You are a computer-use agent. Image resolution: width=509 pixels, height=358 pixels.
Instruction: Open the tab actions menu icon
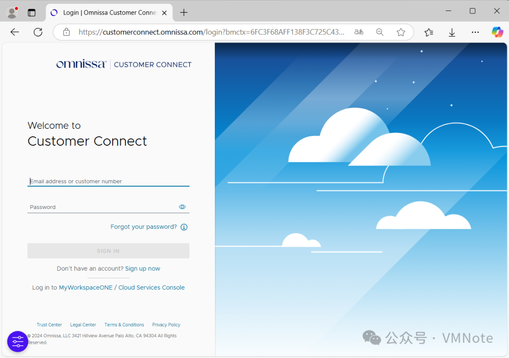[x=32, y=13]
